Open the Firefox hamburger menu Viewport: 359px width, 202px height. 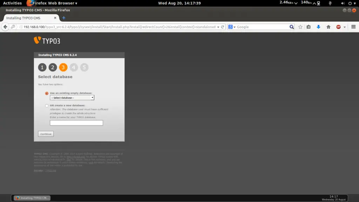[353, 27]
